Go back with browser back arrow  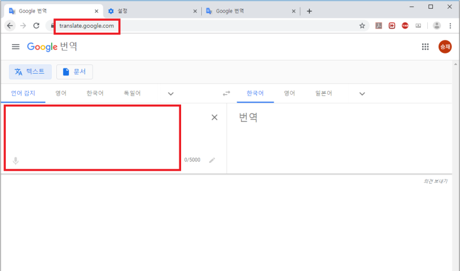[10, 26]
